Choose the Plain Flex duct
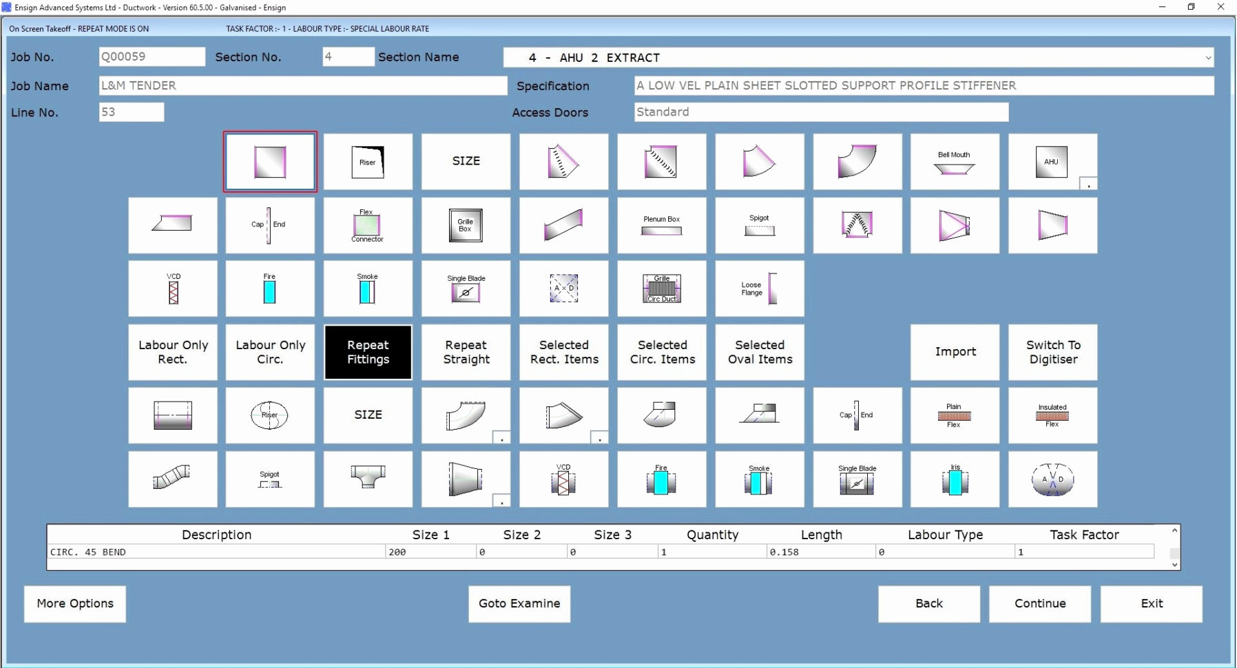1237x668 pixels. (x=955, y=415)
